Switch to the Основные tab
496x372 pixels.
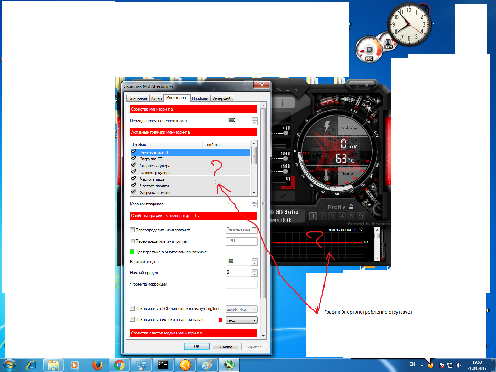[x=137, y=98]
